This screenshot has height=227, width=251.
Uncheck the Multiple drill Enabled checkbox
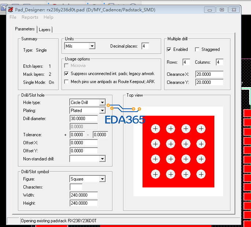coord(169,49)
